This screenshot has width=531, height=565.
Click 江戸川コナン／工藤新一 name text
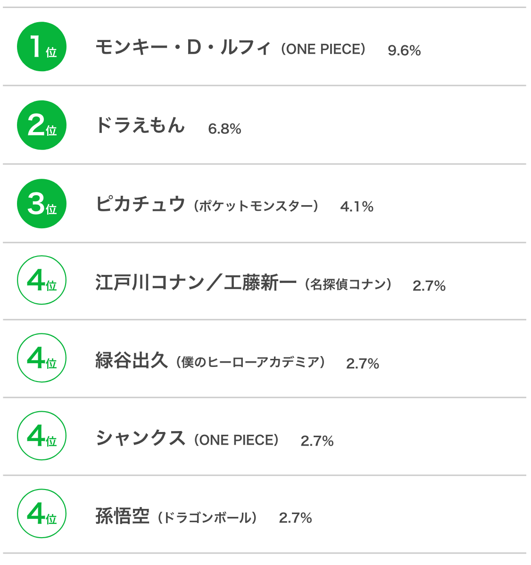point(196,282)
